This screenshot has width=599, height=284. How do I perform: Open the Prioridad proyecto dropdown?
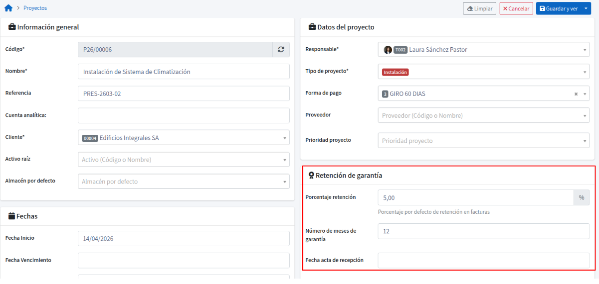point(584,141)
